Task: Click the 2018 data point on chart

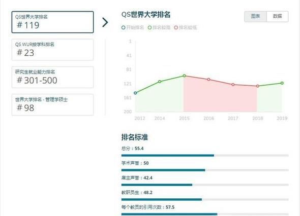Action: (x=258, y=86)
